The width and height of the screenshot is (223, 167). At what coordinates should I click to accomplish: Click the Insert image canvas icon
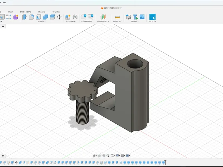point(142,17)
